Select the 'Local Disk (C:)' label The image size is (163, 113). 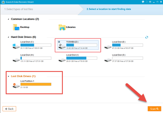[27, 42]
